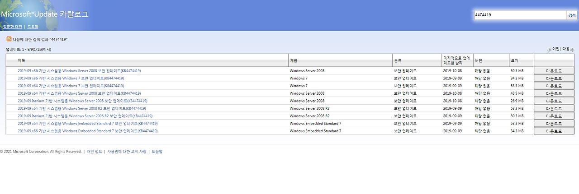The width and height of the screenshot is (579, 194).
Task: Sort results by the 버전 column header
Action: click(x=478, y=60)
